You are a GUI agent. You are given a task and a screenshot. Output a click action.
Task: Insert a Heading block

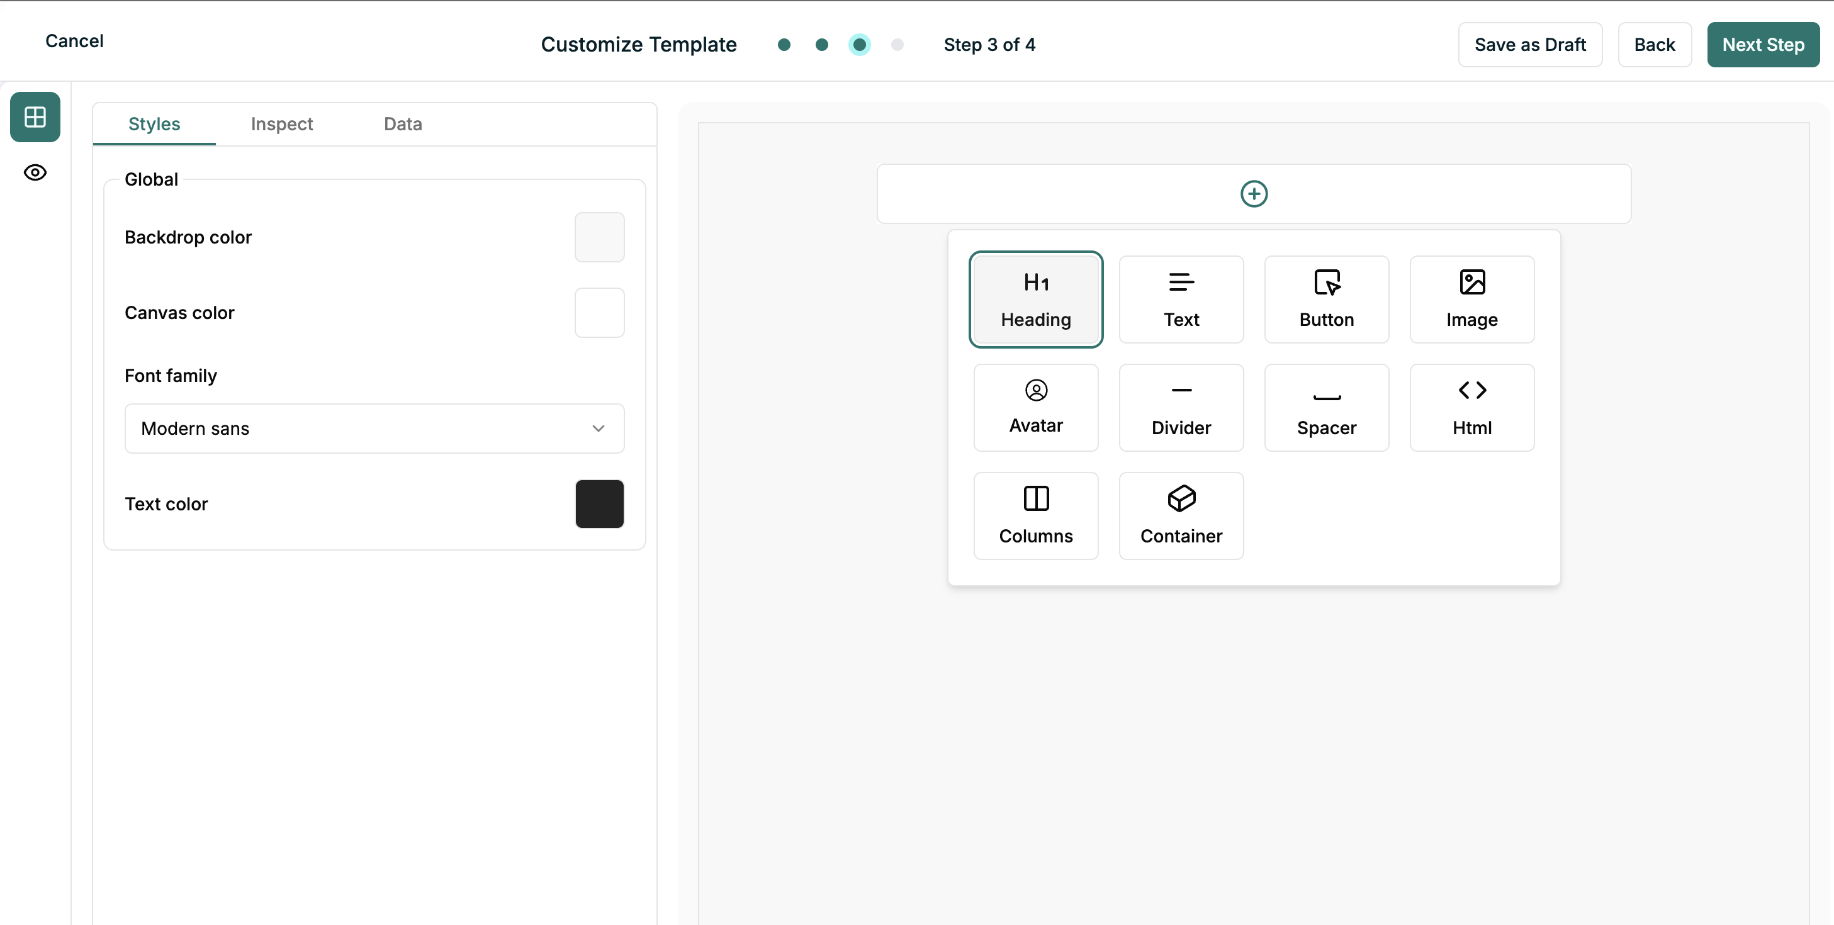(1035, 299)
